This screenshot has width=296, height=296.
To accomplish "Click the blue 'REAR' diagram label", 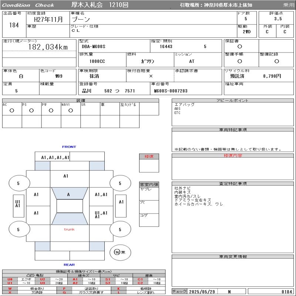I will pyautogui.click(x=69, y=265).
